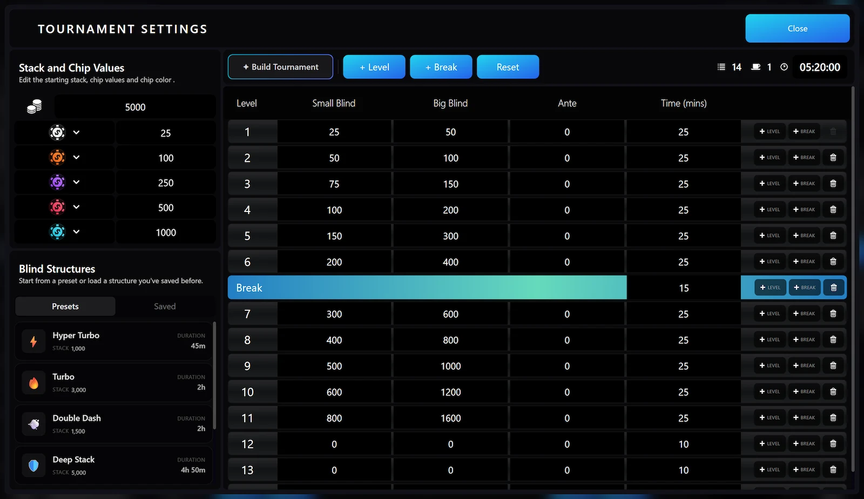Open color dropdown for the 500 chip
Viewport: 864px width, 499px height.
(x=76, y=207)
